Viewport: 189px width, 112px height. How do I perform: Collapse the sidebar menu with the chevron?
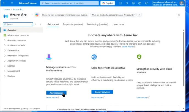point(40,24)
